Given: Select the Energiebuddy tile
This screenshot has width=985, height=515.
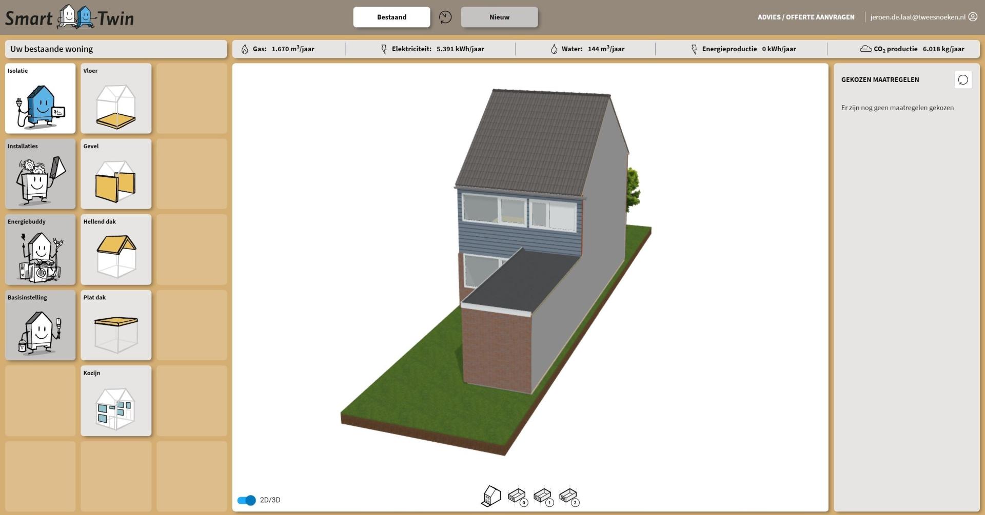Looking at the screenshot, I should [x=40, y=250].
